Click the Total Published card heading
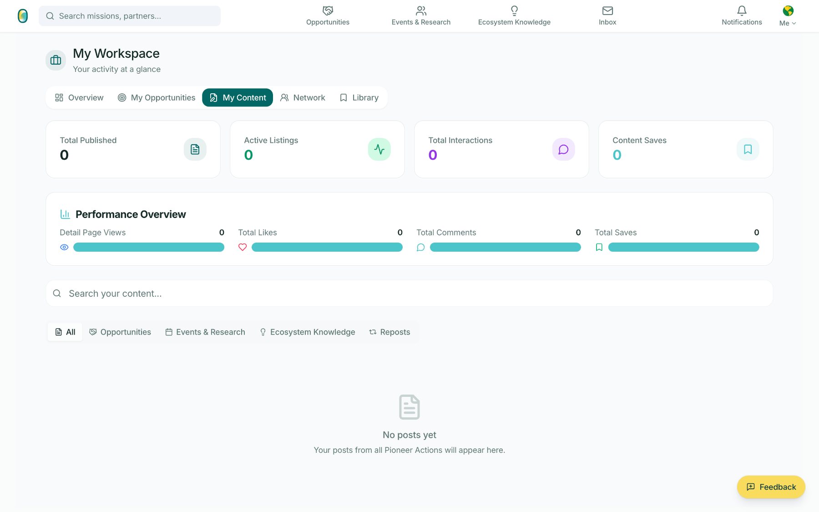This screenshot has width=819, height=512. click(88, 140)
